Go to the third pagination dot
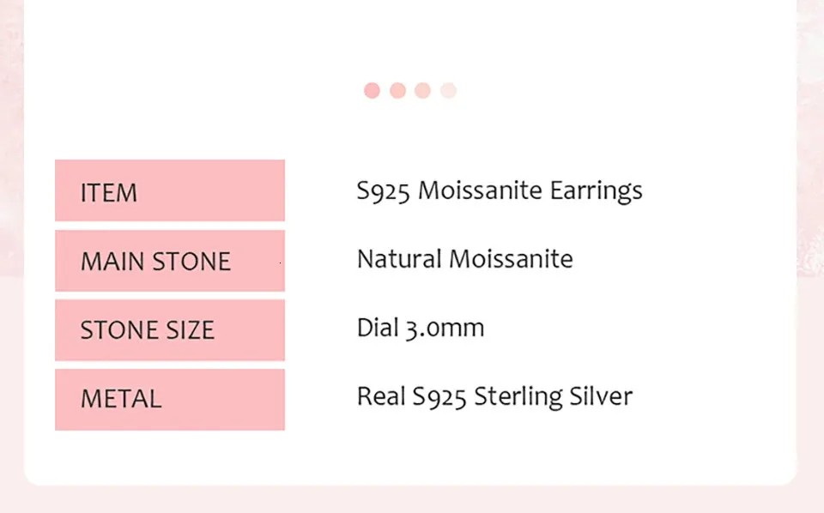The height and width of the screenshot is (513, 824). coord(422,91)
